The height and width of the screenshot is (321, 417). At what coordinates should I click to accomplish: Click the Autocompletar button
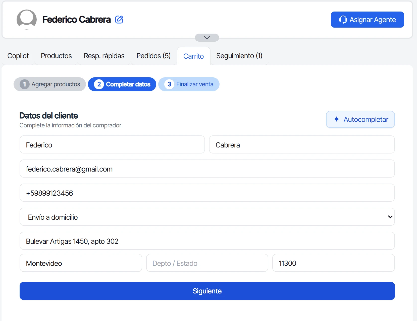(360, 119)
